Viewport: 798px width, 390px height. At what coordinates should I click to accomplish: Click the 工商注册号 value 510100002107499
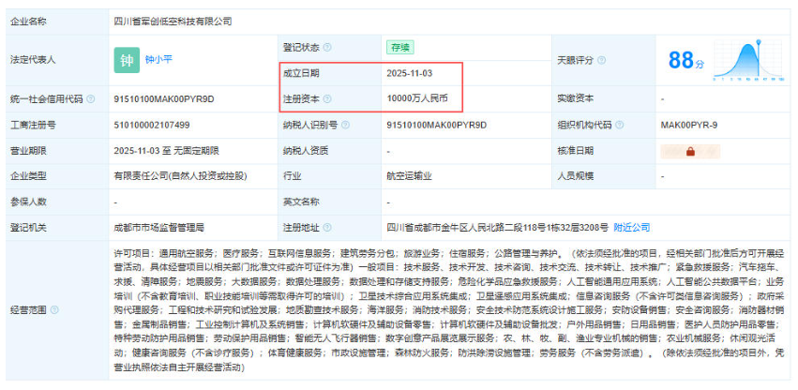[151, 124]
